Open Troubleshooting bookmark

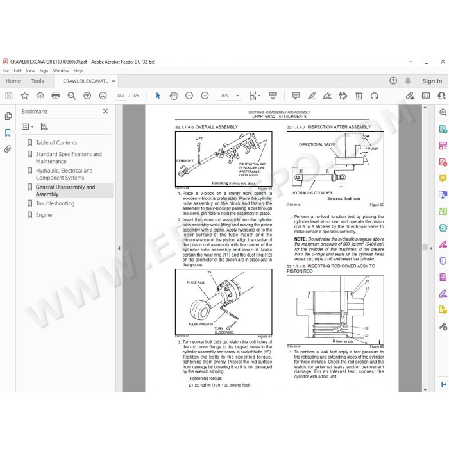pos(55,203)
